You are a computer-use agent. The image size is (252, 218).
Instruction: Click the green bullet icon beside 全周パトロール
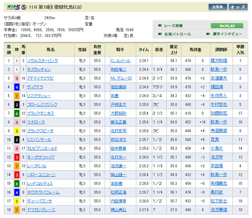coord(160,34)
